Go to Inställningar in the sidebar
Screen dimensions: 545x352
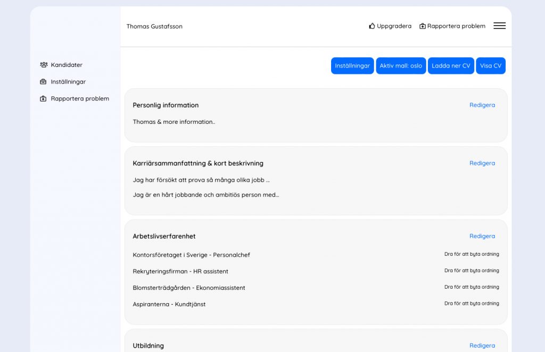pos(68,82)
